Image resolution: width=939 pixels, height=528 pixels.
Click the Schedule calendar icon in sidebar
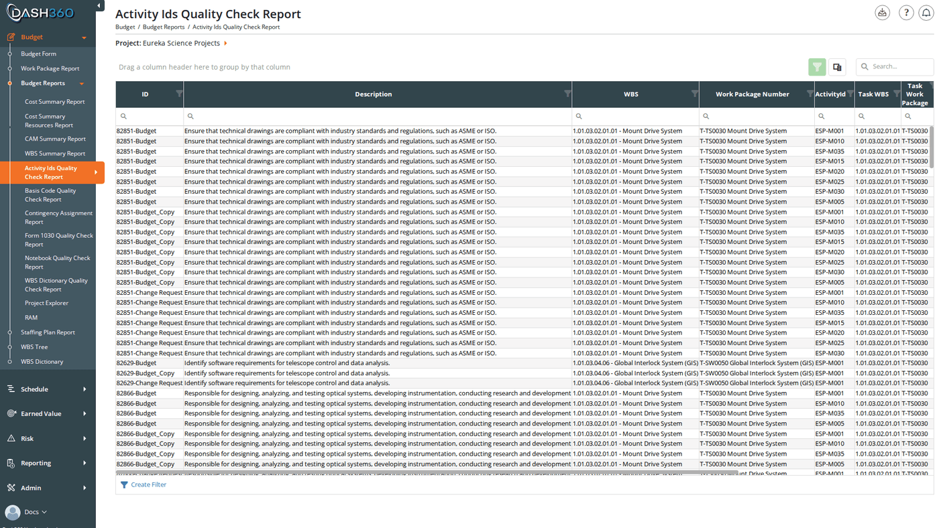11,389
